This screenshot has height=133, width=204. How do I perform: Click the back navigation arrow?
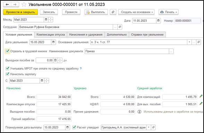[7, 5]
